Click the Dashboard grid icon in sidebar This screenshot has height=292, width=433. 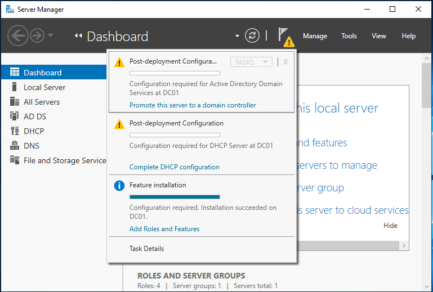(x=15, y=72)
